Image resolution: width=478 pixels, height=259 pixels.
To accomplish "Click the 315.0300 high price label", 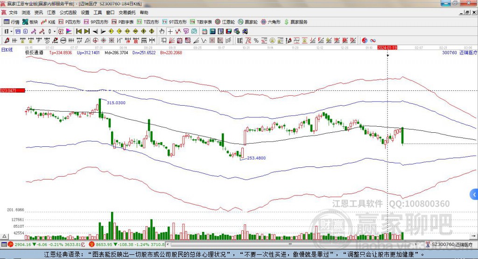I will pyautogui.click(x=116, y=103).
